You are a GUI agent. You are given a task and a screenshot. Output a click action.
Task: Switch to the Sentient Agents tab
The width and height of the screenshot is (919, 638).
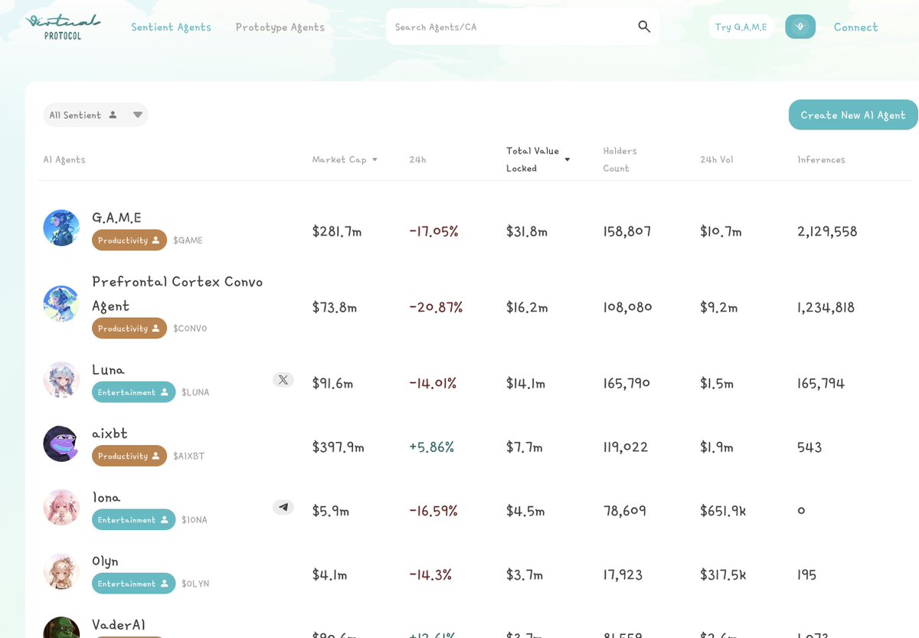[171, 27]
